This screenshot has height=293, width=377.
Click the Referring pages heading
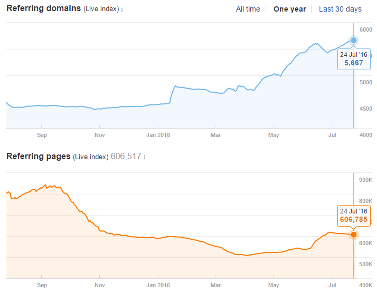pyautogui.click(x=38, y=157)
